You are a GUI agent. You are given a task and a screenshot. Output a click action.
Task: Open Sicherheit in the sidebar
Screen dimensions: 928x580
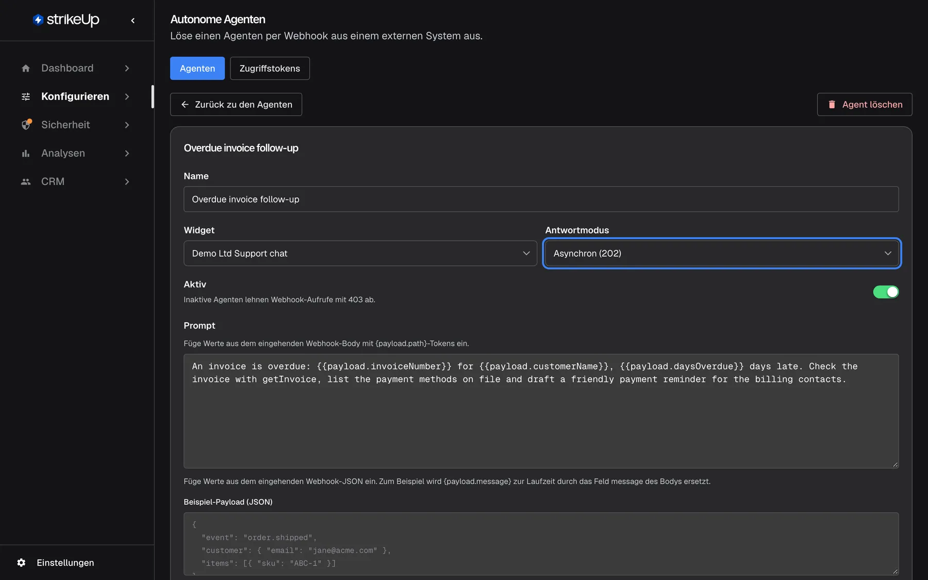pos(76,125)
